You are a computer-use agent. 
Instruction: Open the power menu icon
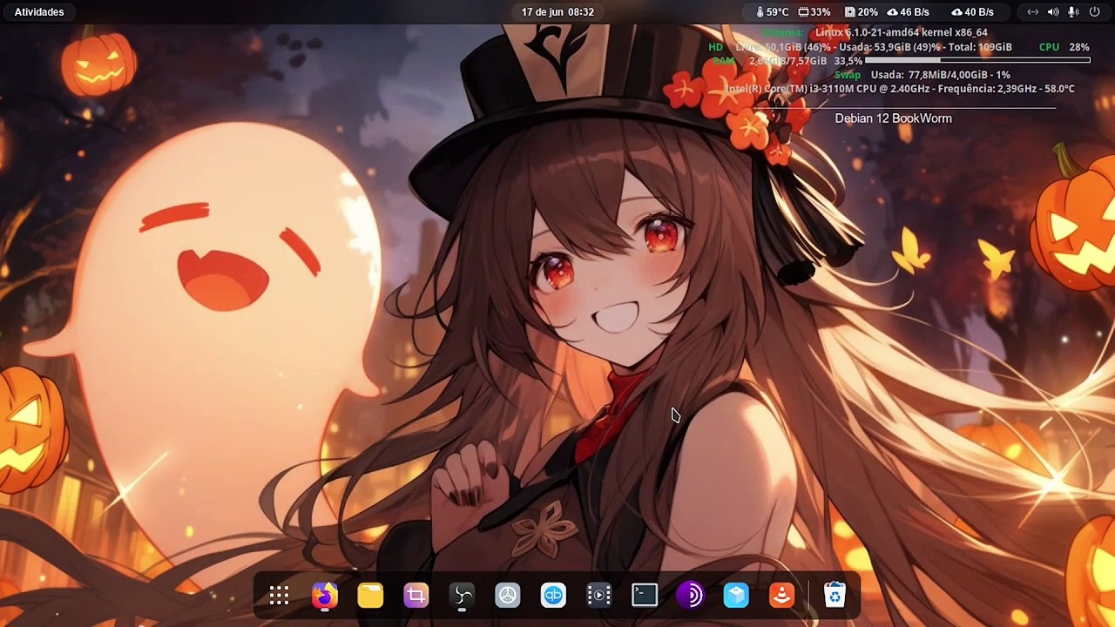pos(1094,12)
